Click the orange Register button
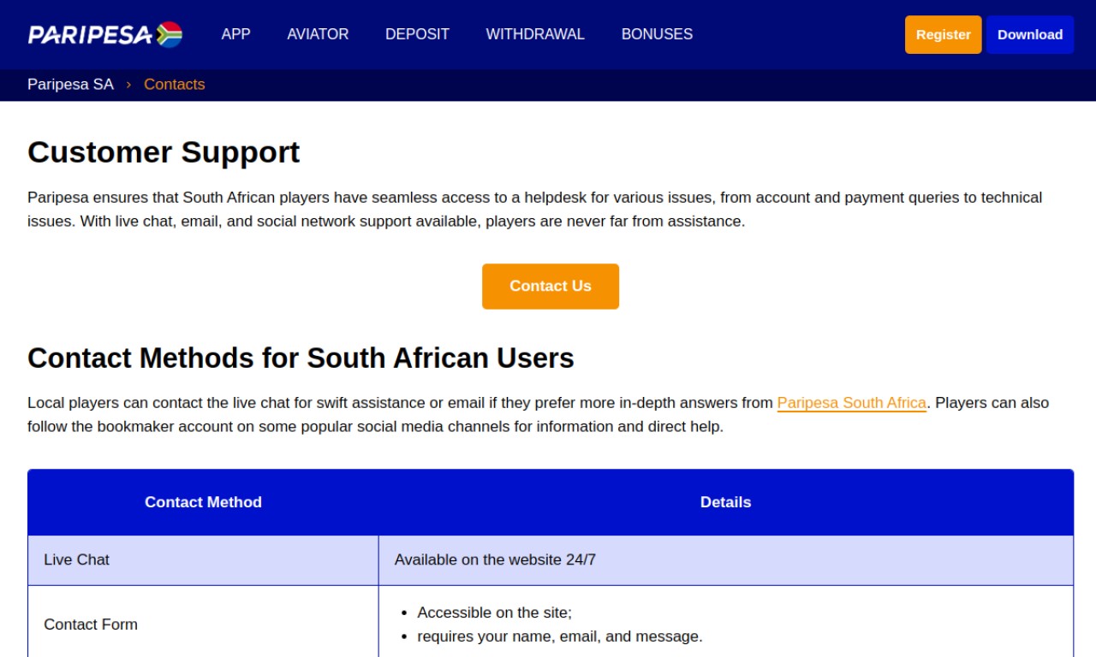 (943, 34)
